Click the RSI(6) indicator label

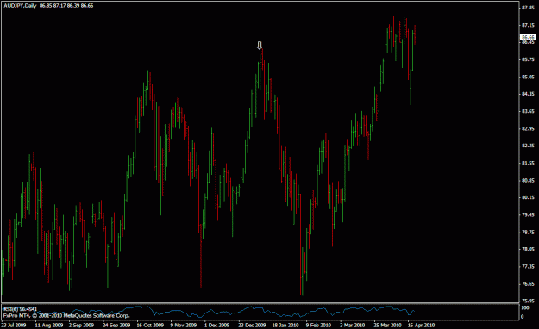[20, 309]
